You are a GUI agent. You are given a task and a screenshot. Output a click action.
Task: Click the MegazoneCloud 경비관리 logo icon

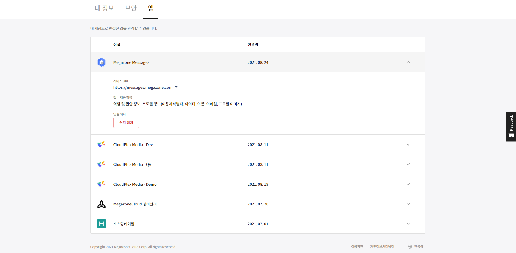tap(101, 204)
